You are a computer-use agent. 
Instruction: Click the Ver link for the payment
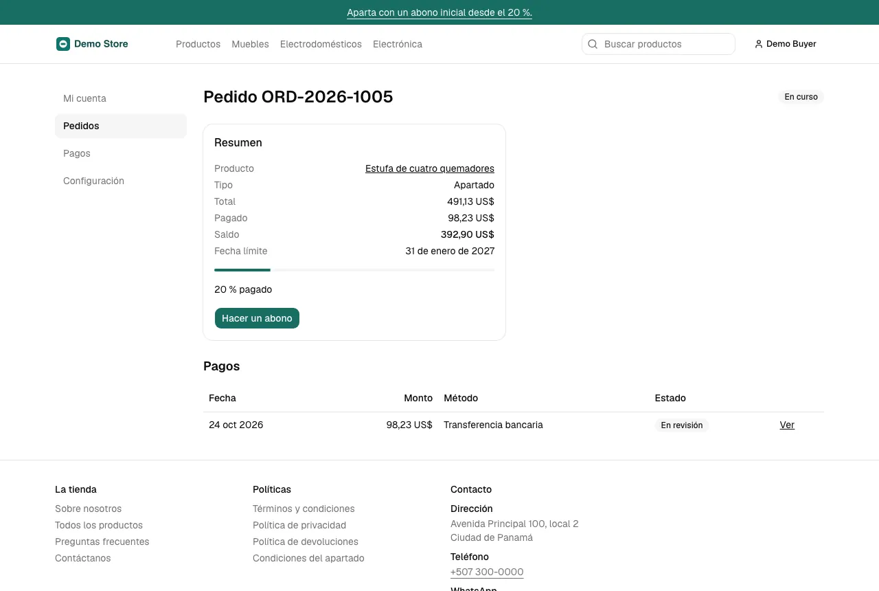[x=787, y=425]
